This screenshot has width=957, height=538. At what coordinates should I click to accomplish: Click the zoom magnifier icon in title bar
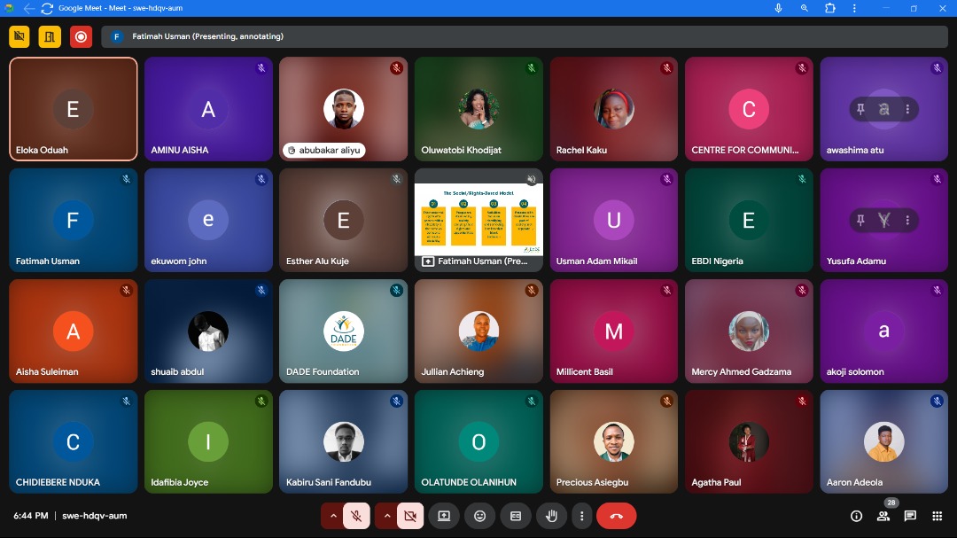point(805,8)
